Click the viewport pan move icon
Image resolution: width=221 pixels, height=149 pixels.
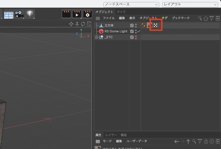(71, 24)
